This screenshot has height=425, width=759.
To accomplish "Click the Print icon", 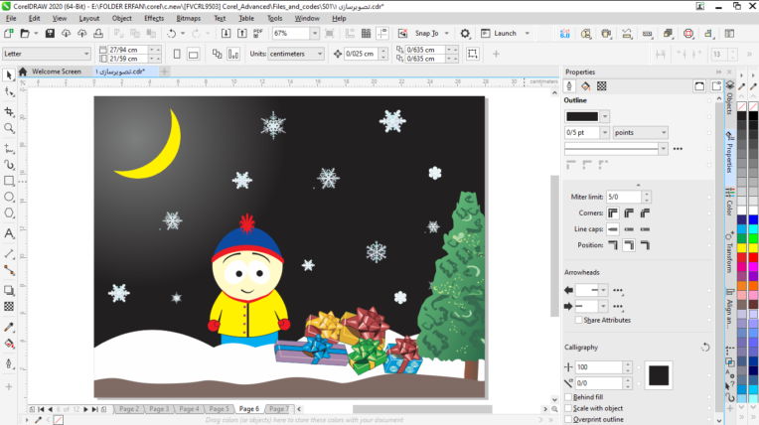I will pos(98,34).
